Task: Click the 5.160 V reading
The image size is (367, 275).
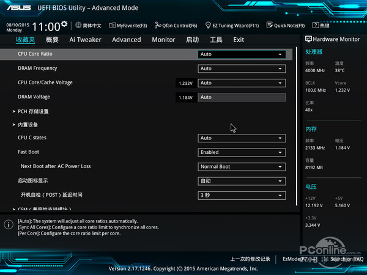Action: click(x=343, y=205)
